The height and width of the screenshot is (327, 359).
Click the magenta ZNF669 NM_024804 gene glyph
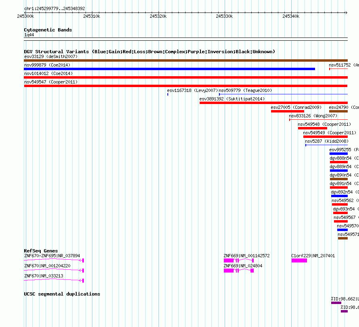pos(238,271)
